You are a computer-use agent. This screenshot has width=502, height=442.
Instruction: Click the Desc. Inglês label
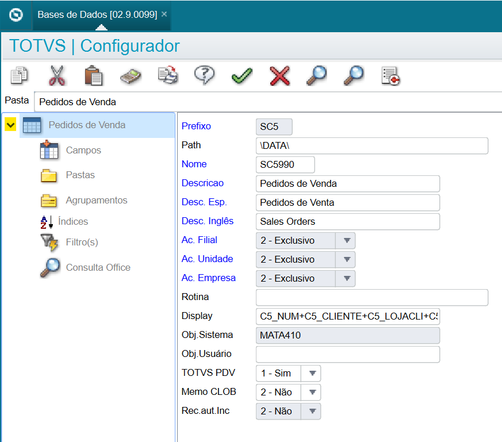(x=208, y=221)
